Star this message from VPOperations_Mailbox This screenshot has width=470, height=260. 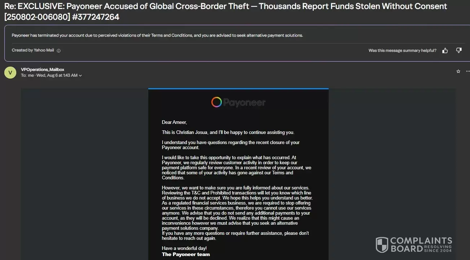[458, 71]
